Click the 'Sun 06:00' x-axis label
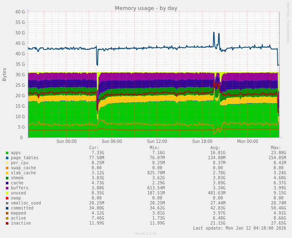Screen dimensions: 292x238 pos(112,141)
